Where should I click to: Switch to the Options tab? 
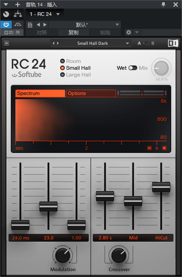pyautogui.click(x=91, y=93)
